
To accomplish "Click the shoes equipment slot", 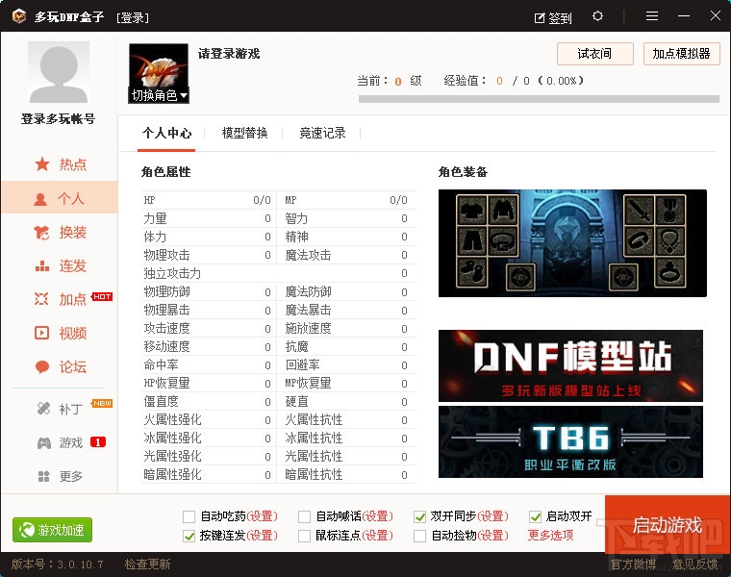I will pos(471,272).
